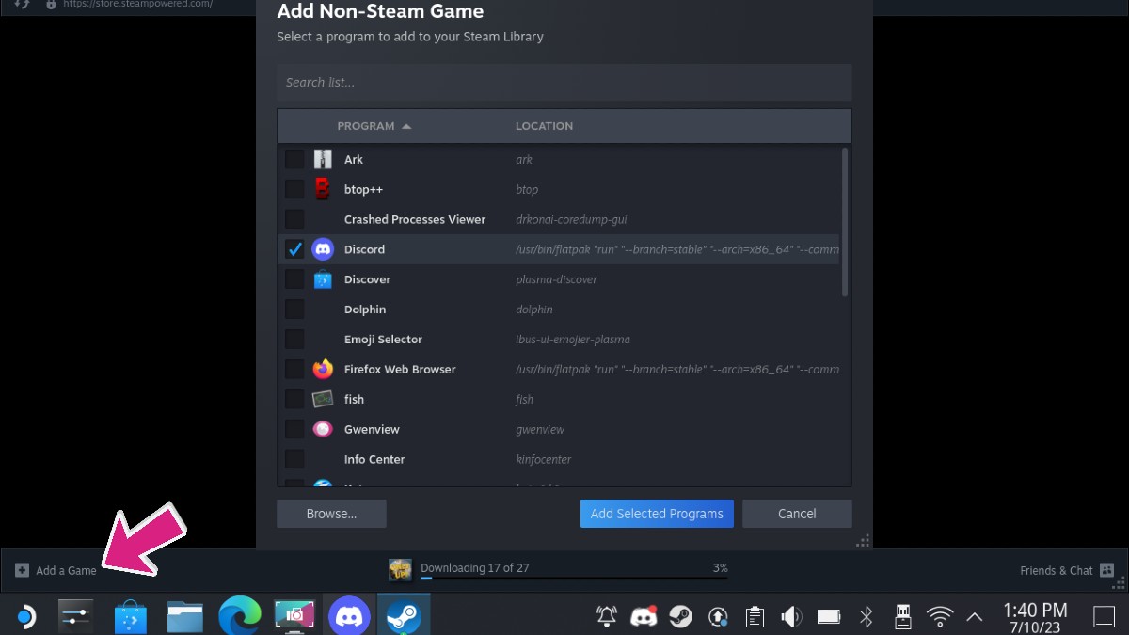Open Dolphin file manager from taskbar
The height and width of the screenshot is (635, 1129).
pos(185,617)
